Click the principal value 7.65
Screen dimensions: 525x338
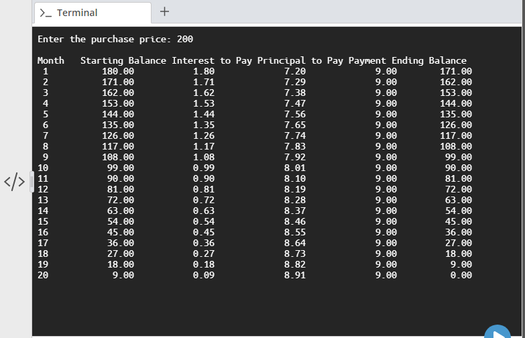[294, 125]
